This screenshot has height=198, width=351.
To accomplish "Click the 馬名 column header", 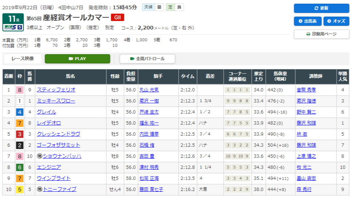I will tap(70, 77).
